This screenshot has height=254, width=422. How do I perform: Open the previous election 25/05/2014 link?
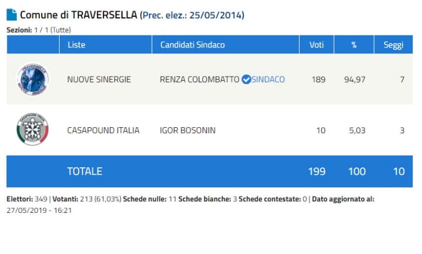[192, 15]
